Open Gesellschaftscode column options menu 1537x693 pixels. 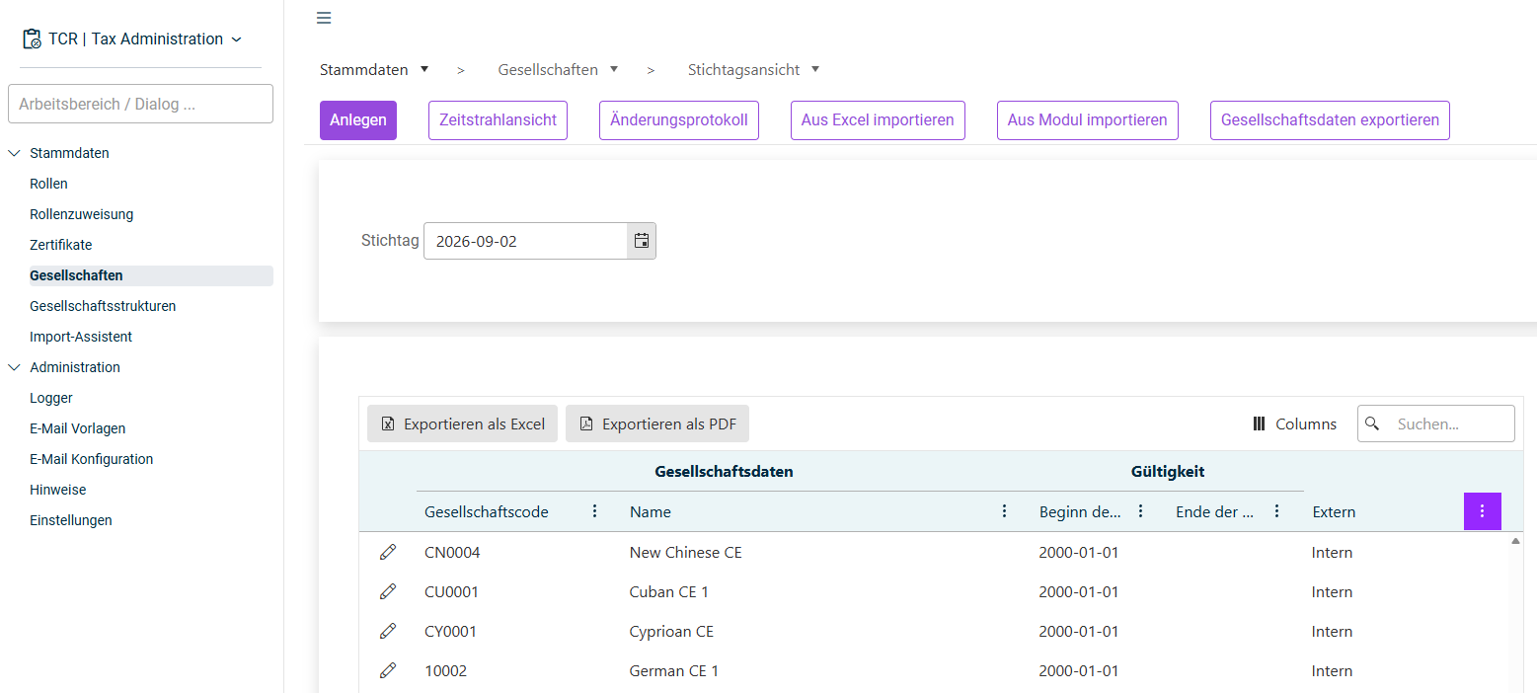click(594, 511)
